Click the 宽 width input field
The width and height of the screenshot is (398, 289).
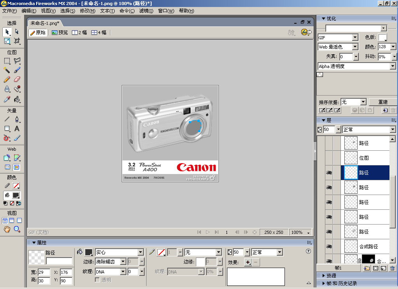click(x=44, y=272)
